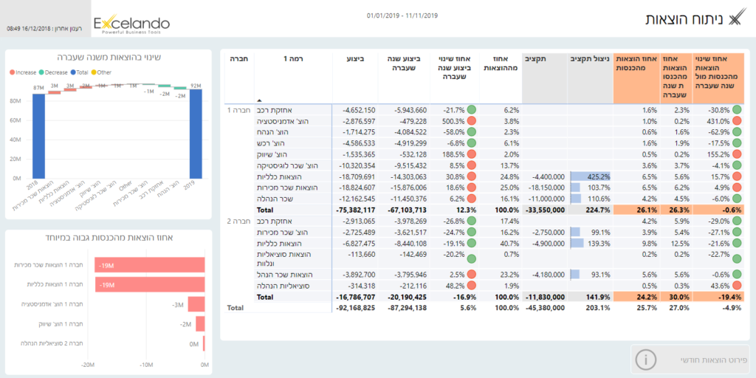Screen dimensions: 756x378
Task: Select the תקציב column header
Action: [x=537, y=58]
